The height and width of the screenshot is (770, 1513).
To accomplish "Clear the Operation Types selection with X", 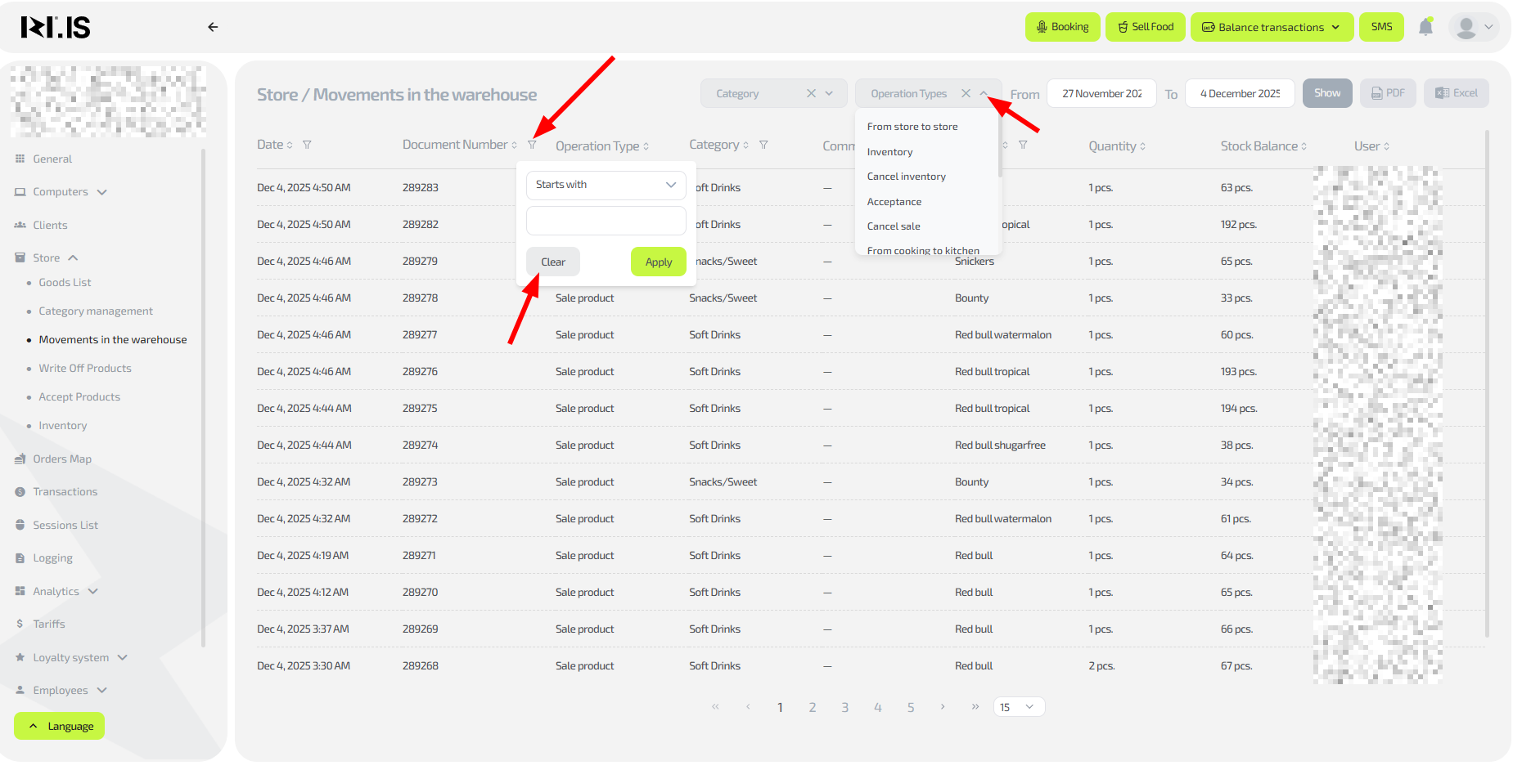I will [x=966, y=93].
